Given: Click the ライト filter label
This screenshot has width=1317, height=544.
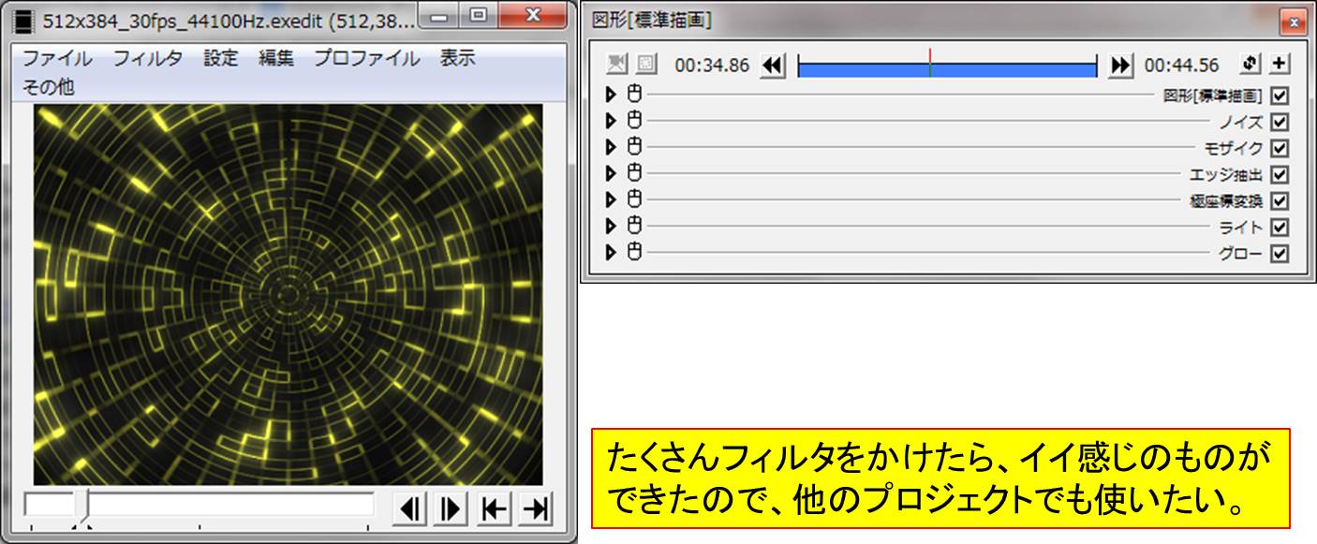Looking at the screenshot, I should pos(1241,227).
